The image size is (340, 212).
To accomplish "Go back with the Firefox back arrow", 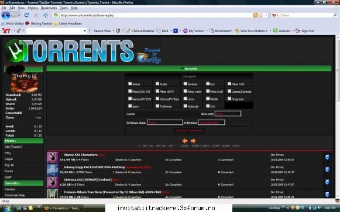I will [6, 15].
